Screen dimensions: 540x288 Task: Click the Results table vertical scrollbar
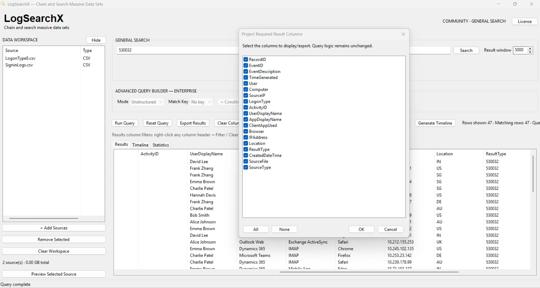pyautogui.click(x=533, y=174)
